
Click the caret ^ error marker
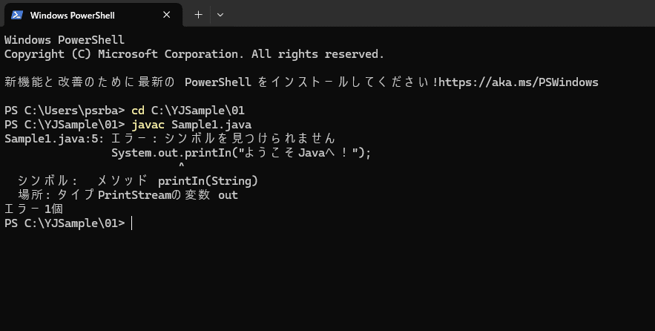tap(181, 165)
